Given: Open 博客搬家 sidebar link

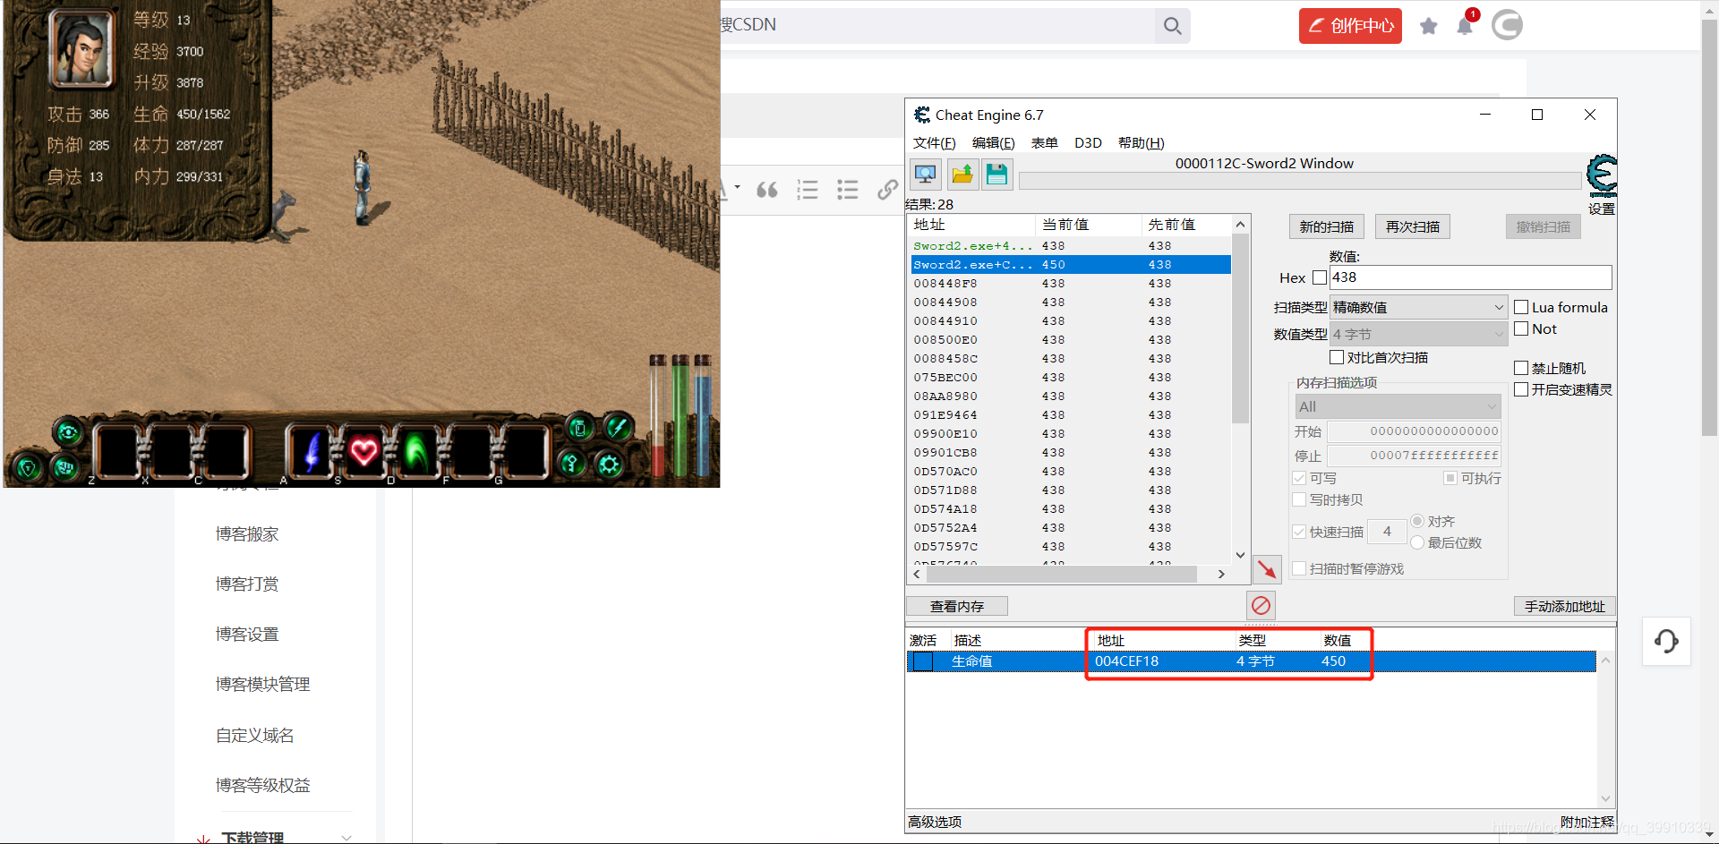Looking at the screenshot, I should (x=247, y=534).
